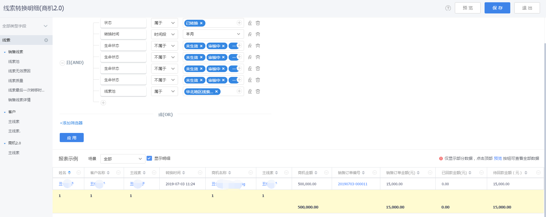Click the +添加筛选器 link
This screenshot has width=546, height=217.
click(x=71, y=123)
